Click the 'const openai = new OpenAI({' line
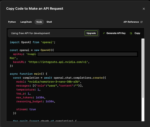The height and width of the screenshot is (127, 150). 32,50
